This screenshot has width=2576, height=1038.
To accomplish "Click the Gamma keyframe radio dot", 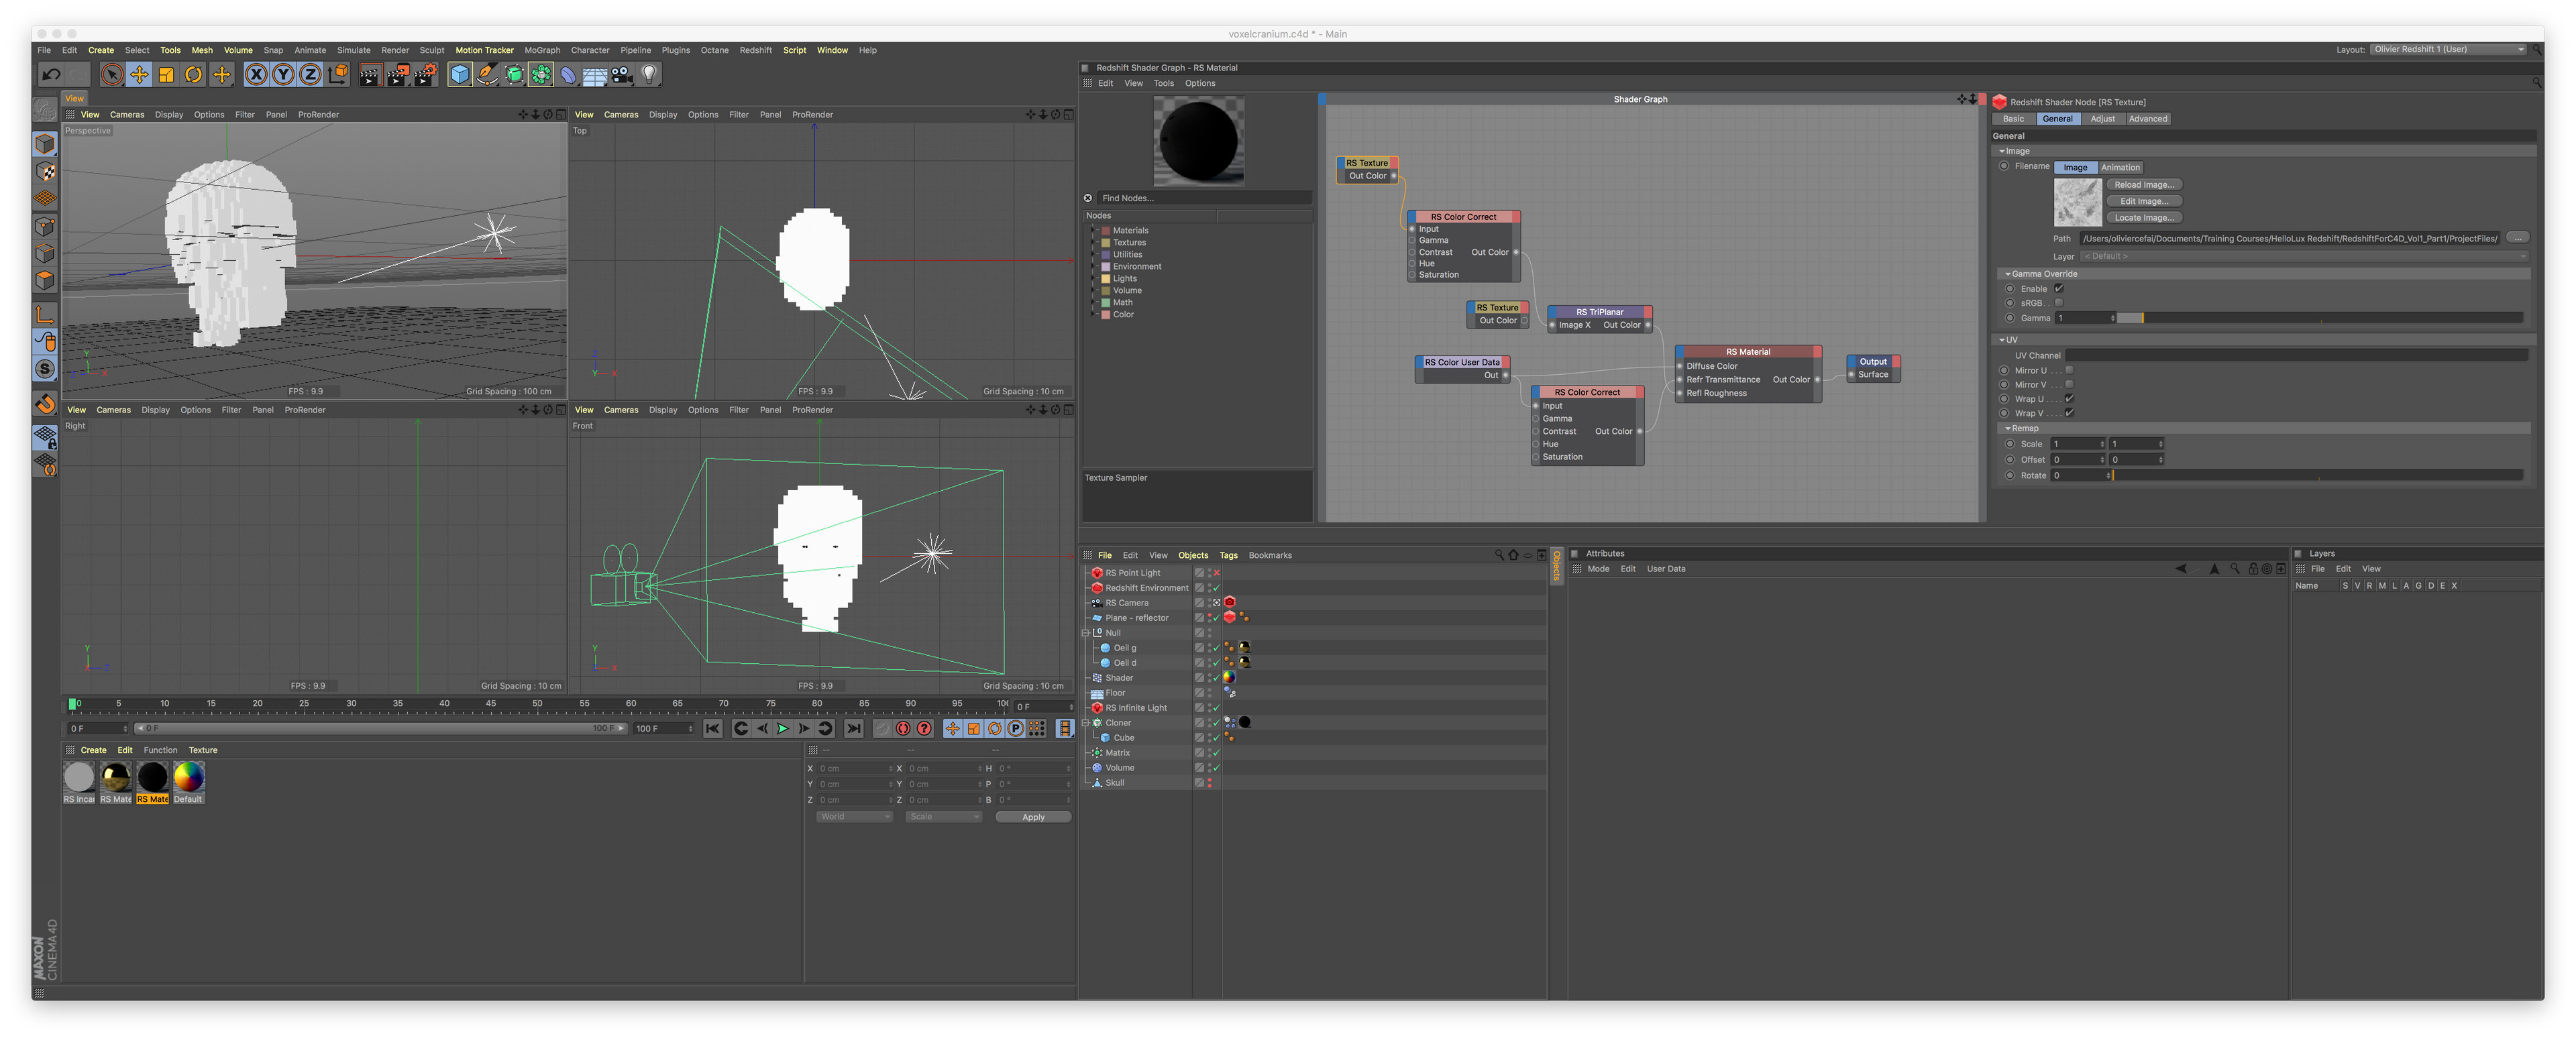I will (2010, 318).
